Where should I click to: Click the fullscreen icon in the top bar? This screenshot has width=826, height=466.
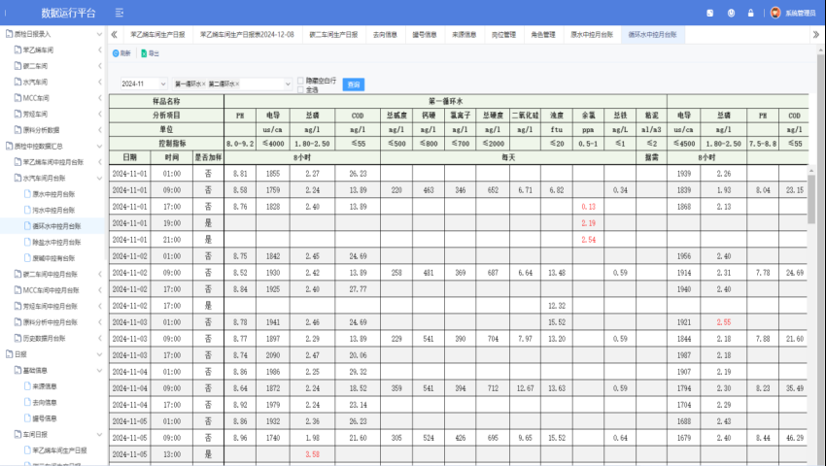tap(710, 14)
